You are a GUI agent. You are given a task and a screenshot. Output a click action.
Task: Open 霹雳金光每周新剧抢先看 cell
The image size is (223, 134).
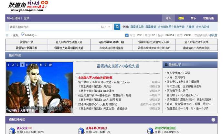[69, 48]
